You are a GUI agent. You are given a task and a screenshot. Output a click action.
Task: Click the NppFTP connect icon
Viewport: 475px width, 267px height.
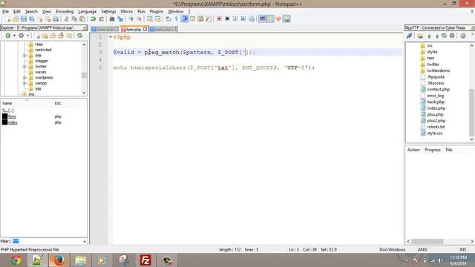(409, 36)
